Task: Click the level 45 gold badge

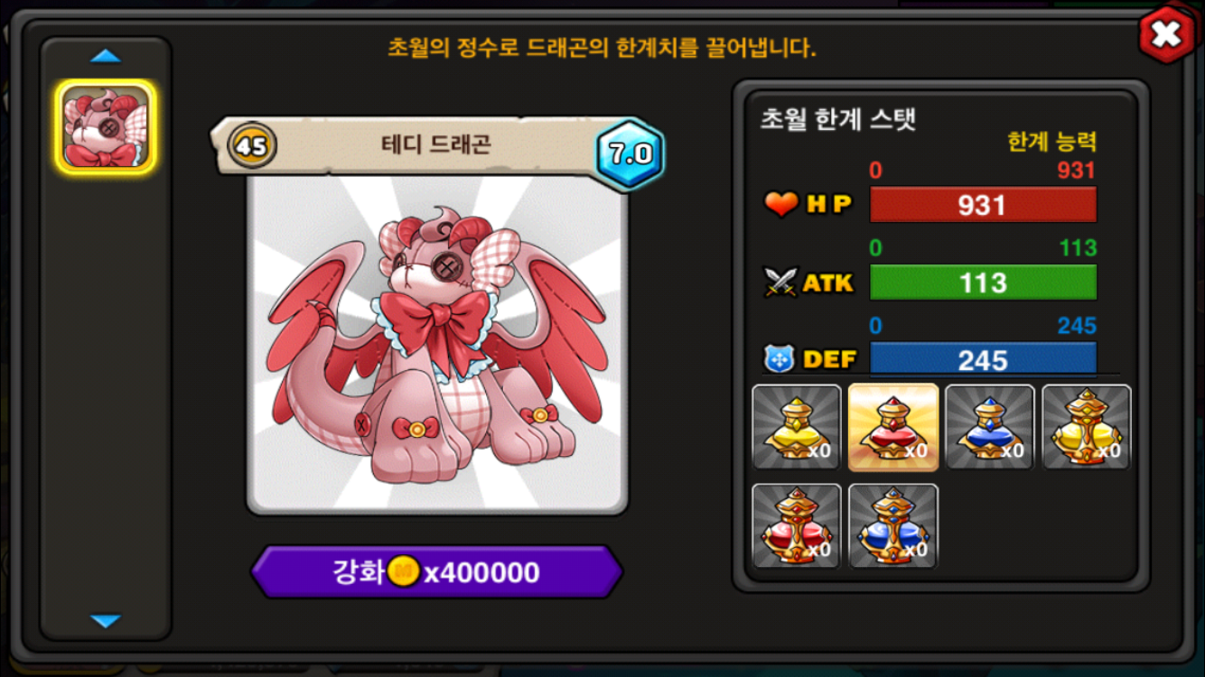Action: [252, 146]
